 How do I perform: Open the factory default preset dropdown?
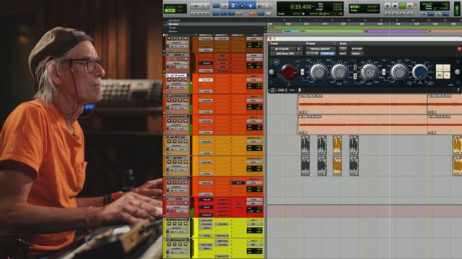321,49
